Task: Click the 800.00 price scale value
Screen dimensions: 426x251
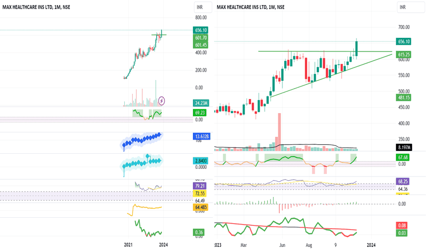Action: pyautogui.click(x=201, y=18)
